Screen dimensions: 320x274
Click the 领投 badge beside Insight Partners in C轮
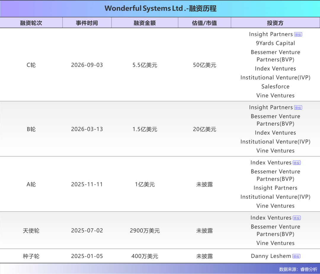click(298, 34)
